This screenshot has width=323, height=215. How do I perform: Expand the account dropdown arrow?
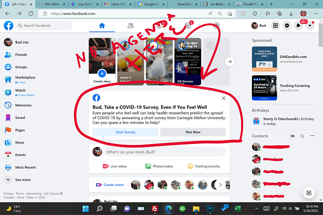tap(310, 25)
